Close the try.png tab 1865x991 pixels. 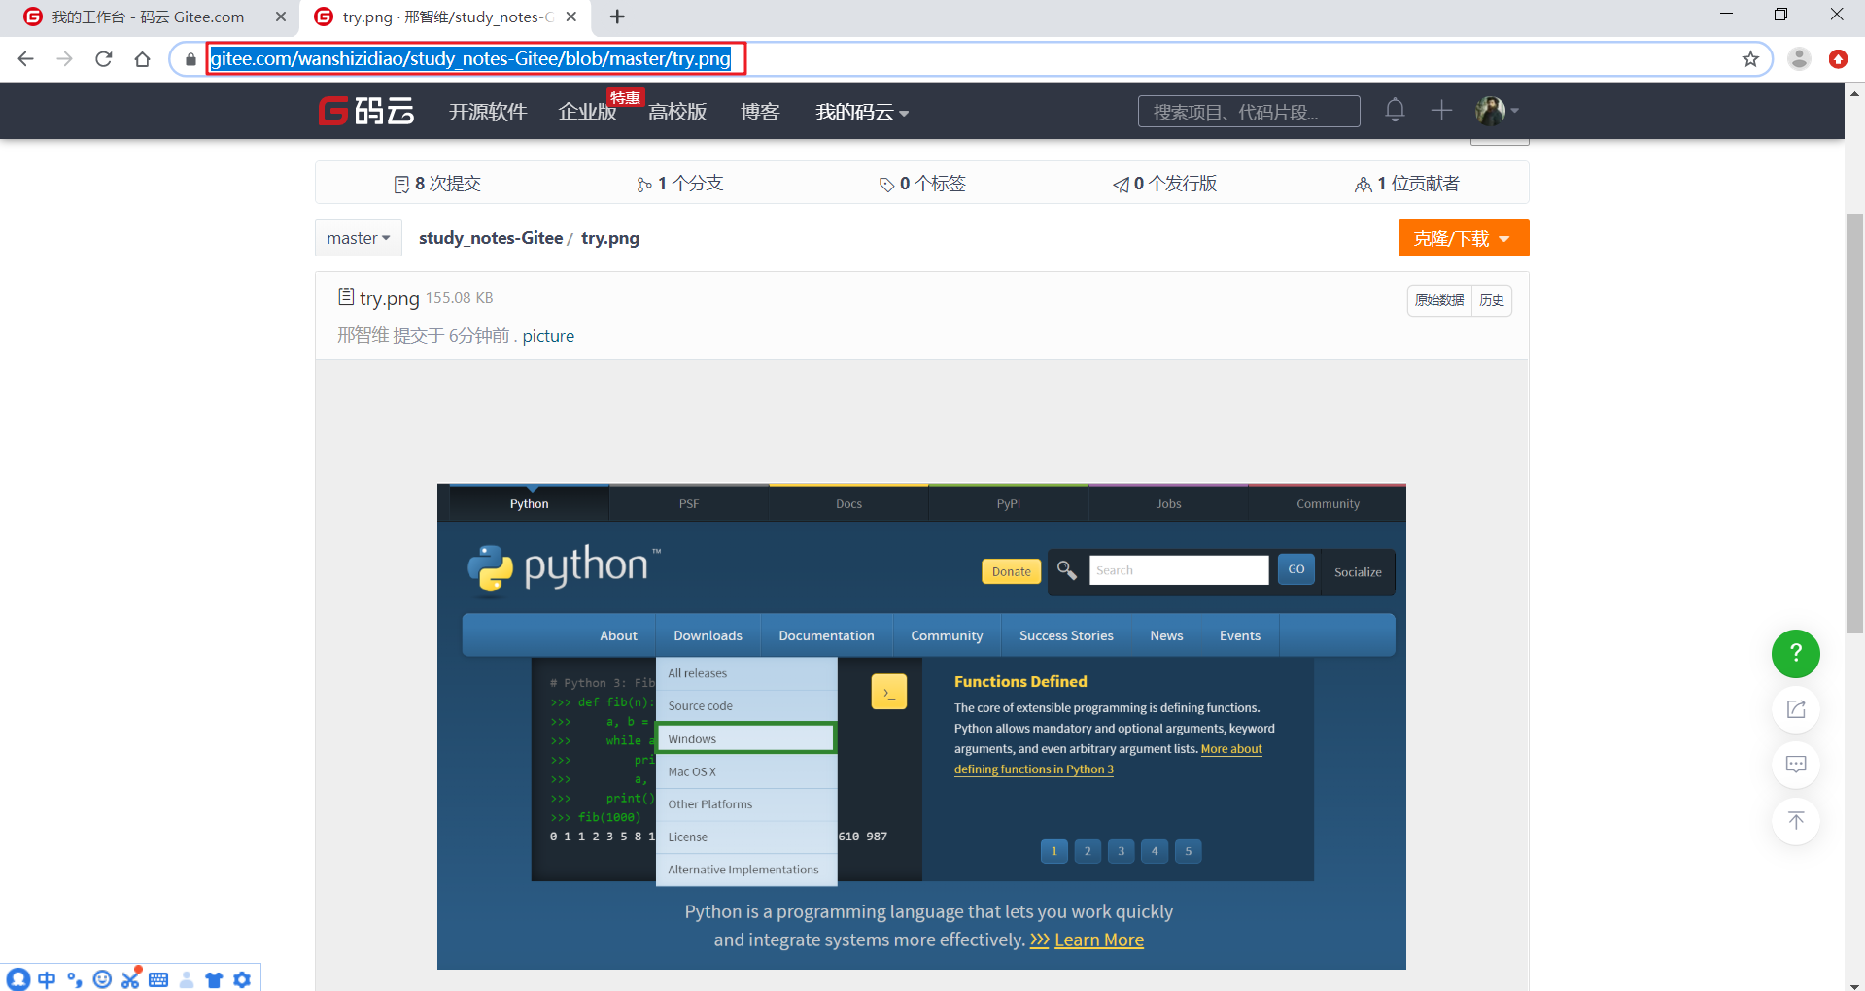[x=571, y=17]
